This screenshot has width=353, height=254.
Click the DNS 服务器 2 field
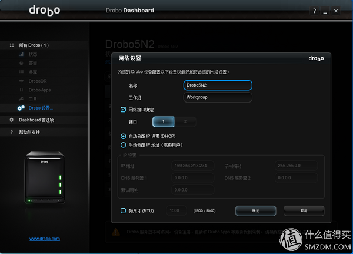(296, 178)
